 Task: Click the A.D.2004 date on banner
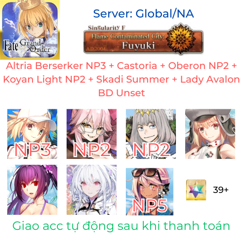(x=96, y=49)
